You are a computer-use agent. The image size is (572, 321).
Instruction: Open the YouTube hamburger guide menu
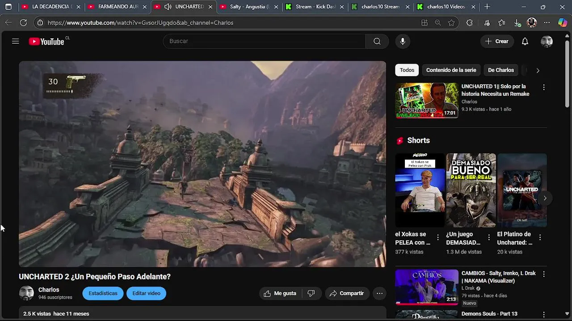[x=16, y=41]
